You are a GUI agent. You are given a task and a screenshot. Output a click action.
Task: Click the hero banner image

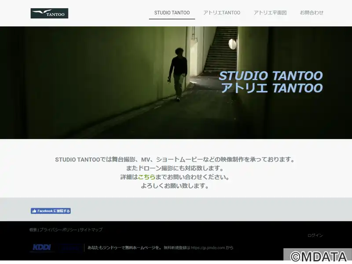coord(176,83)
